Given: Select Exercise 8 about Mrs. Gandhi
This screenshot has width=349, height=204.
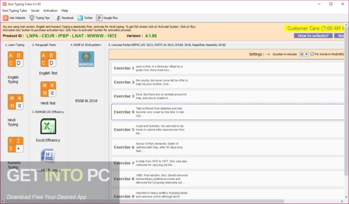Looking at the screenshot, I should [228, 179].
